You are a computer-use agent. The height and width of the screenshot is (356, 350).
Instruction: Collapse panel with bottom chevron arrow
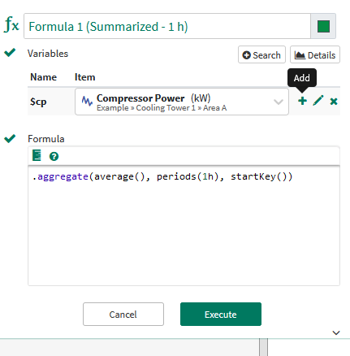(x=336, y=332)
